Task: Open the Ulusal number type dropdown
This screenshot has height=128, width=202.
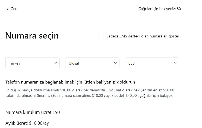Action: pyautogui.click(x=92, y=63)
